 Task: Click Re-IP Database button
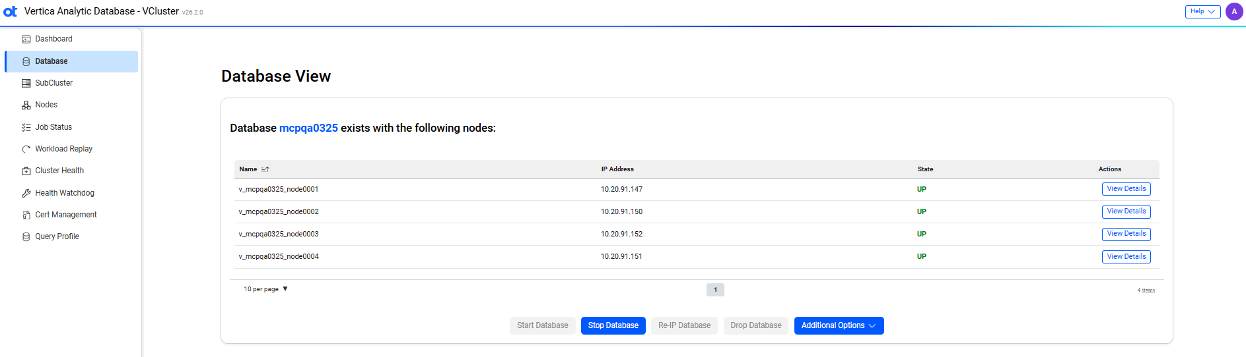[x=684, y=325]
